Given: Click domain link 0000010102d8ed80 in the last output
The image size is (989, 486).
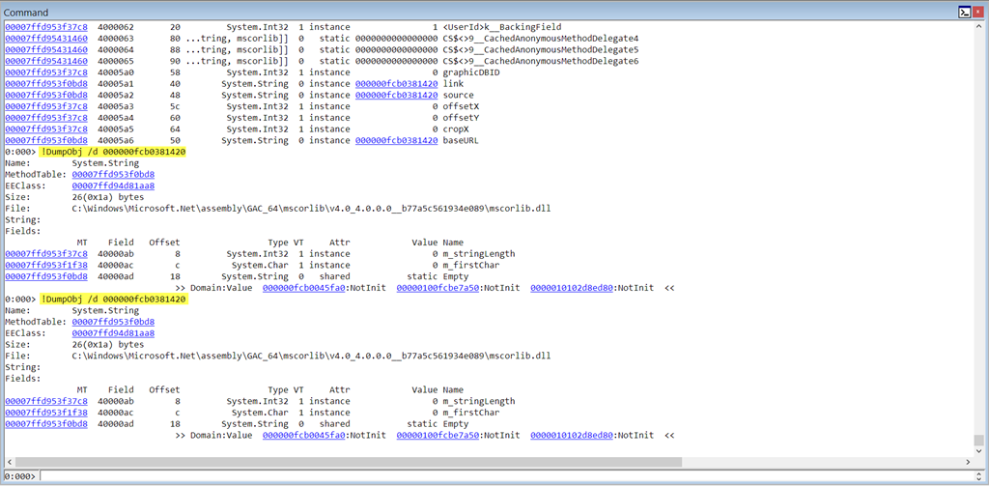Looking at the screenshot, I should pyautogui.click(x=572, y=435).
